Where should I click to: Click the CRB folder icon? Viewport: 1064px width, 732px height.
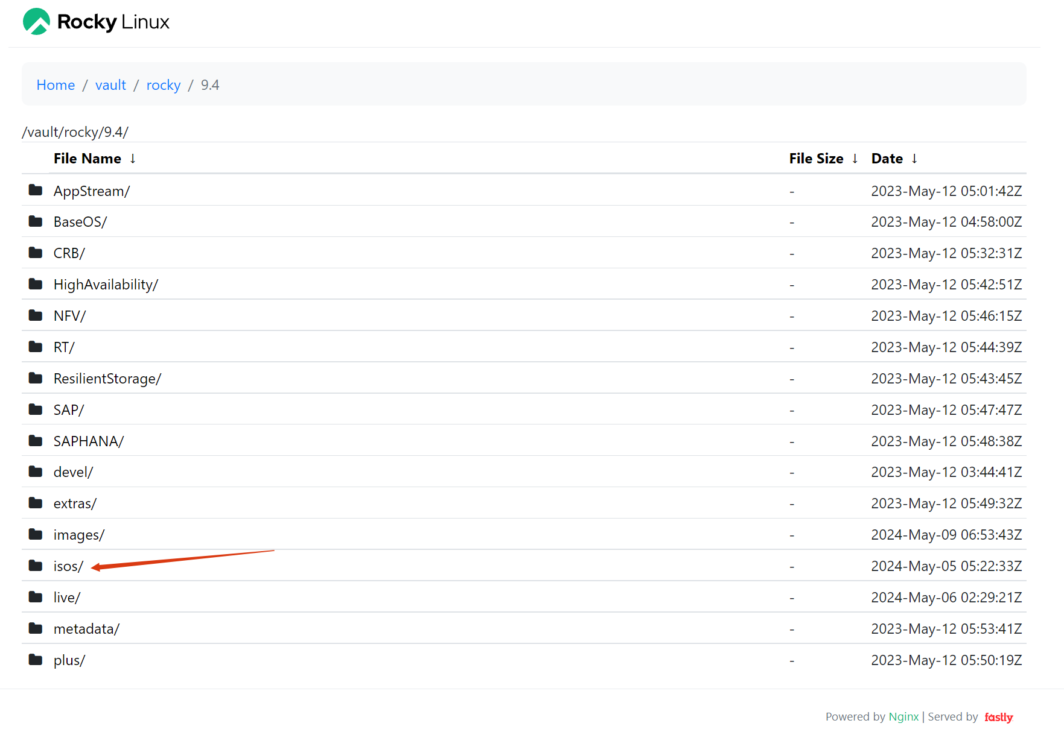coord(36,253)
